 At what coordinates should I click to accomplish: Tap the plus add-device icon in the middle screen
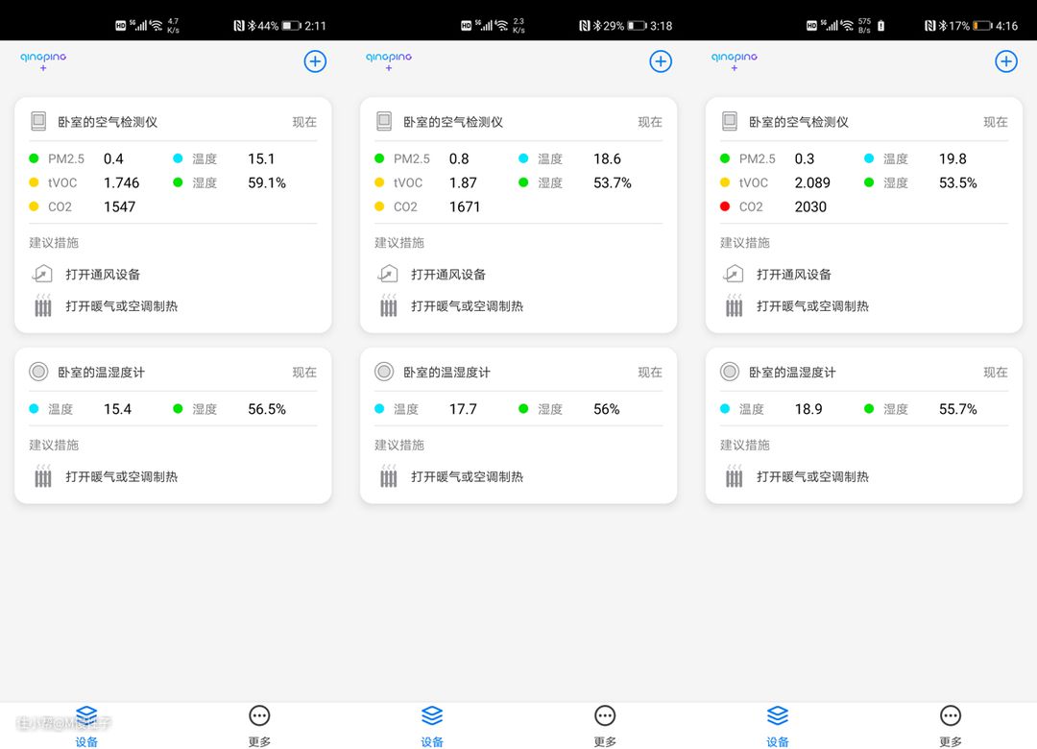(661, 61)
